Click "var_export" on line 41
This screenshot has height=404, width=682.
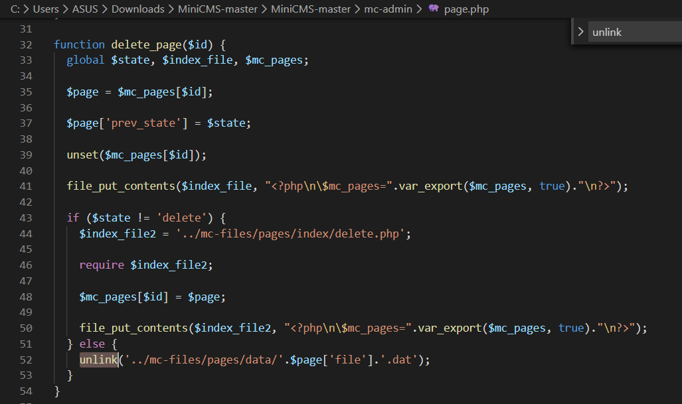pos(430,186)
